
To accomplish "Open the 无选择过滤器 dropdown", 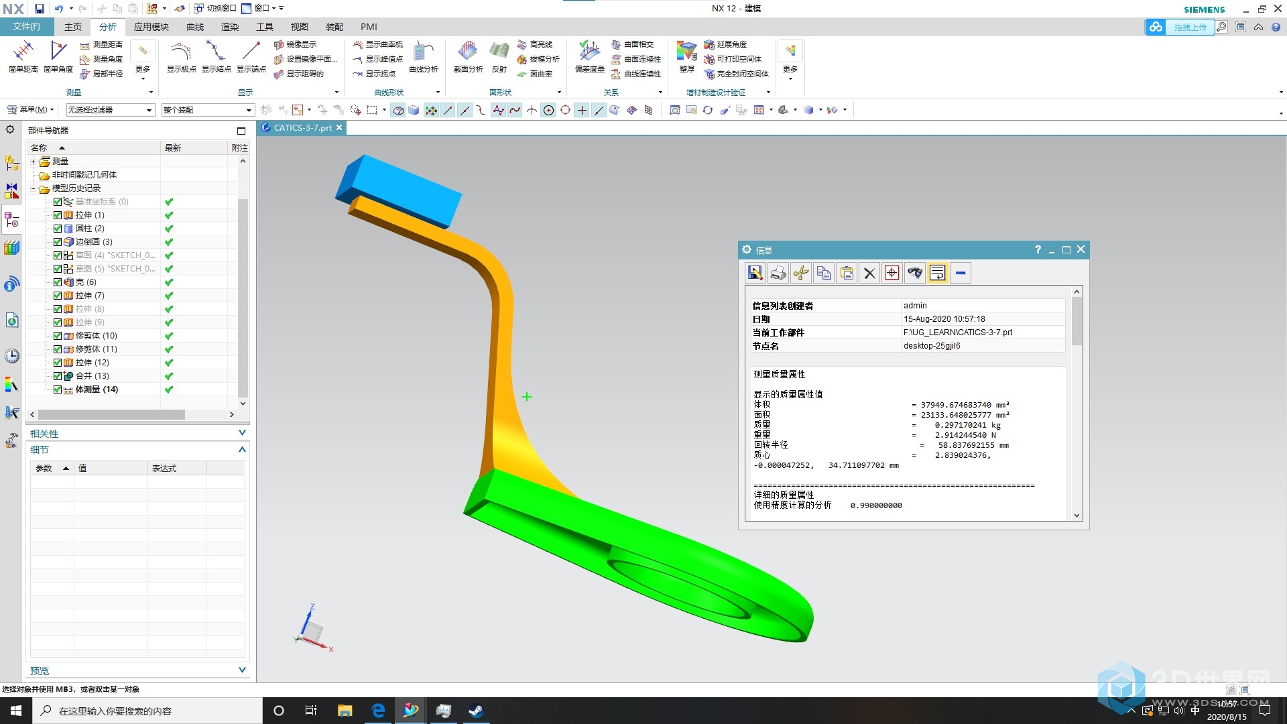I will click(111, 110).
